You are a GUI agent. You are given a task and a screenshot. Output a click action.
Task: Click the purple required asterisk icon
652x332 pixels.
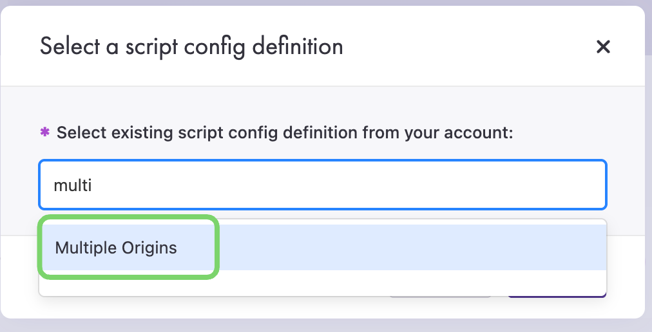(45, 133)
